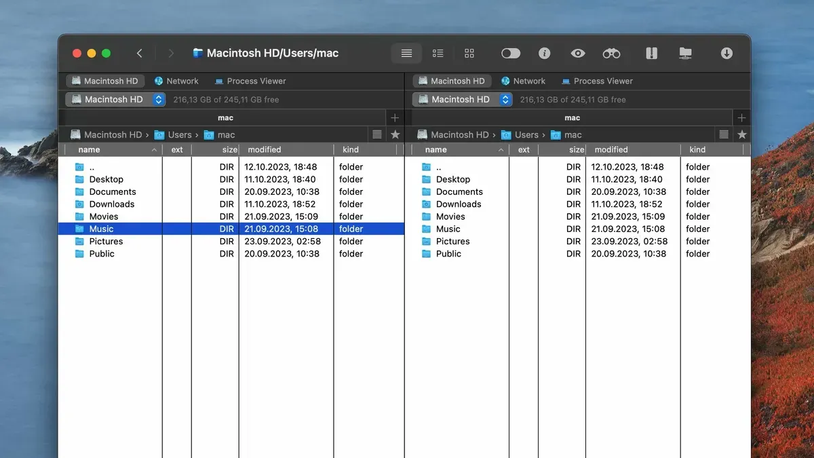Open right panel Macintosh HD drive dropdown

point(462,99)
